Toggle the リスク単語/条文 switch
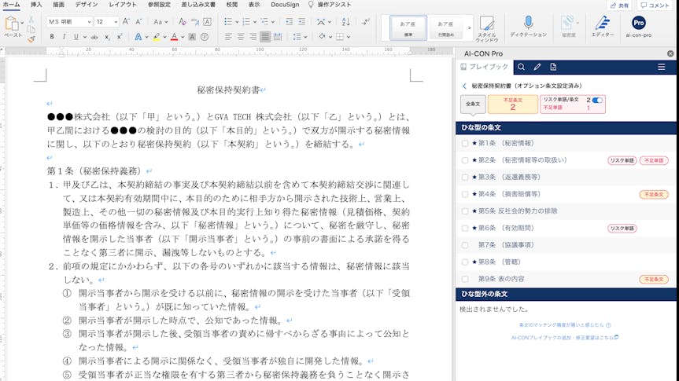Screen dimensions: 679x381 click(597, 100)
